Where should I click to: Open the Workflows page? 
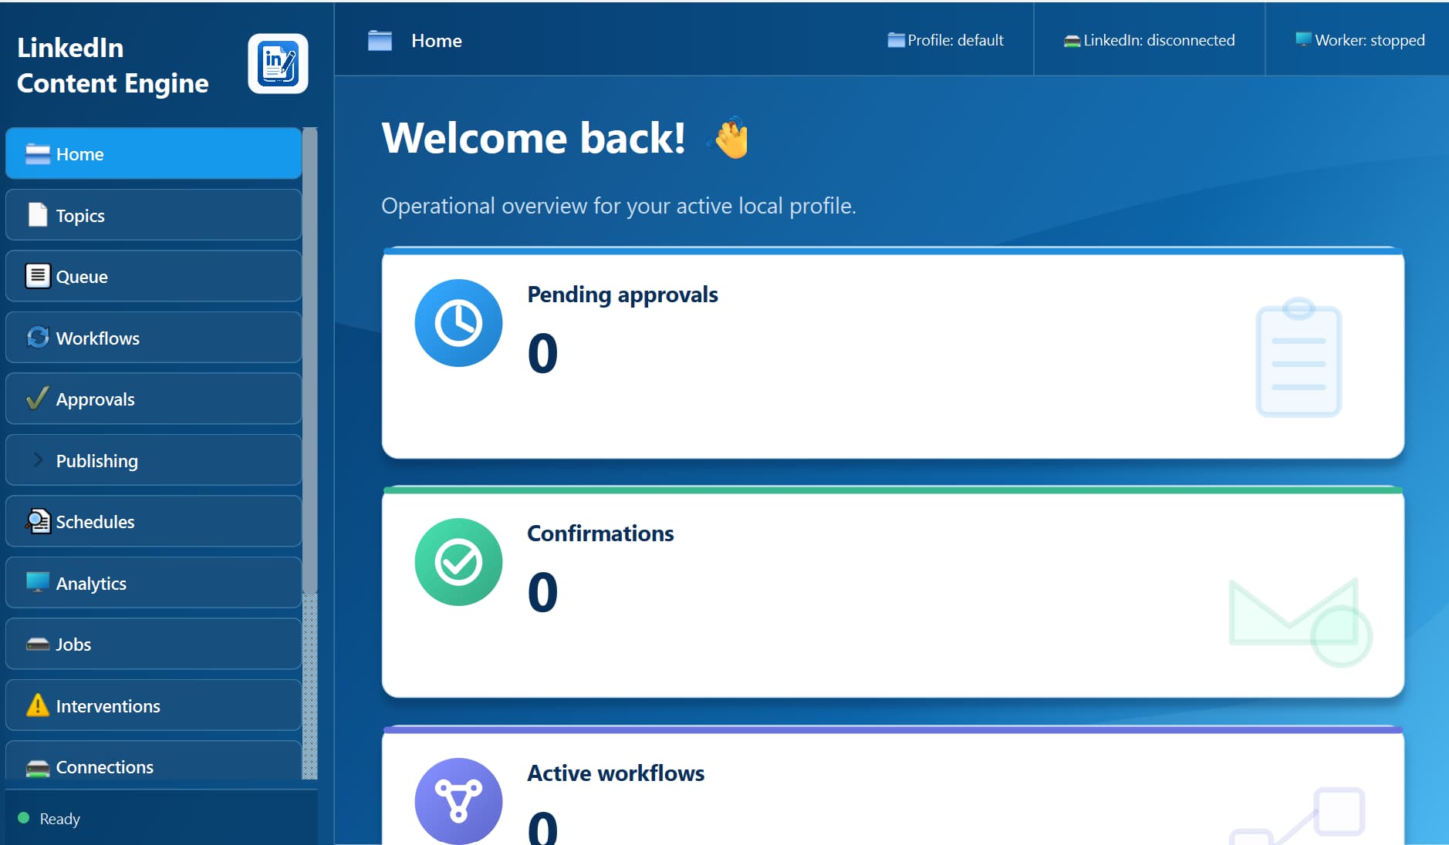pyautogui.click(x=154, y=338)
